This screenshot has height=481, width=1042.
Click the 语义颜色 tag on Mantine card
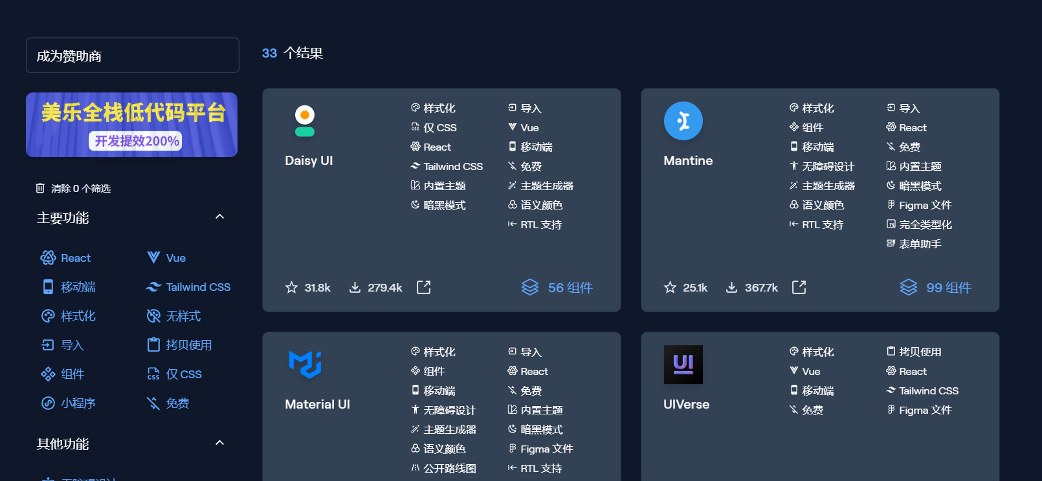(817, 205)
